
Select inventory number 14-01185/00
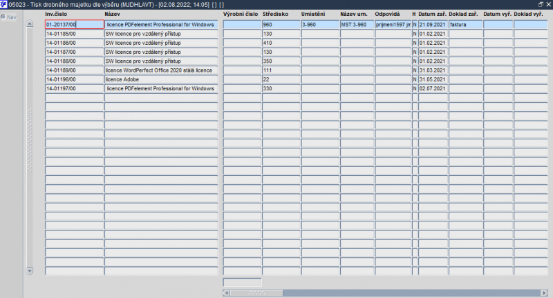coord(75,34)
